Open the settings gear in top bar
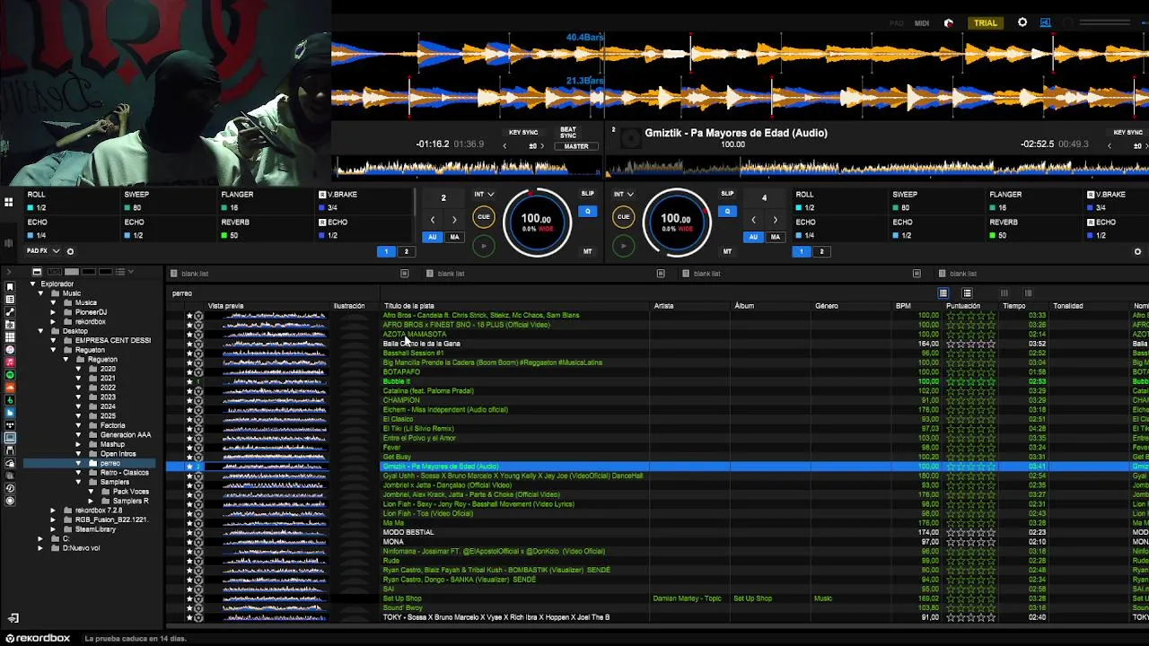This screenshot has width=1149, height=646. pos(1022,22)
